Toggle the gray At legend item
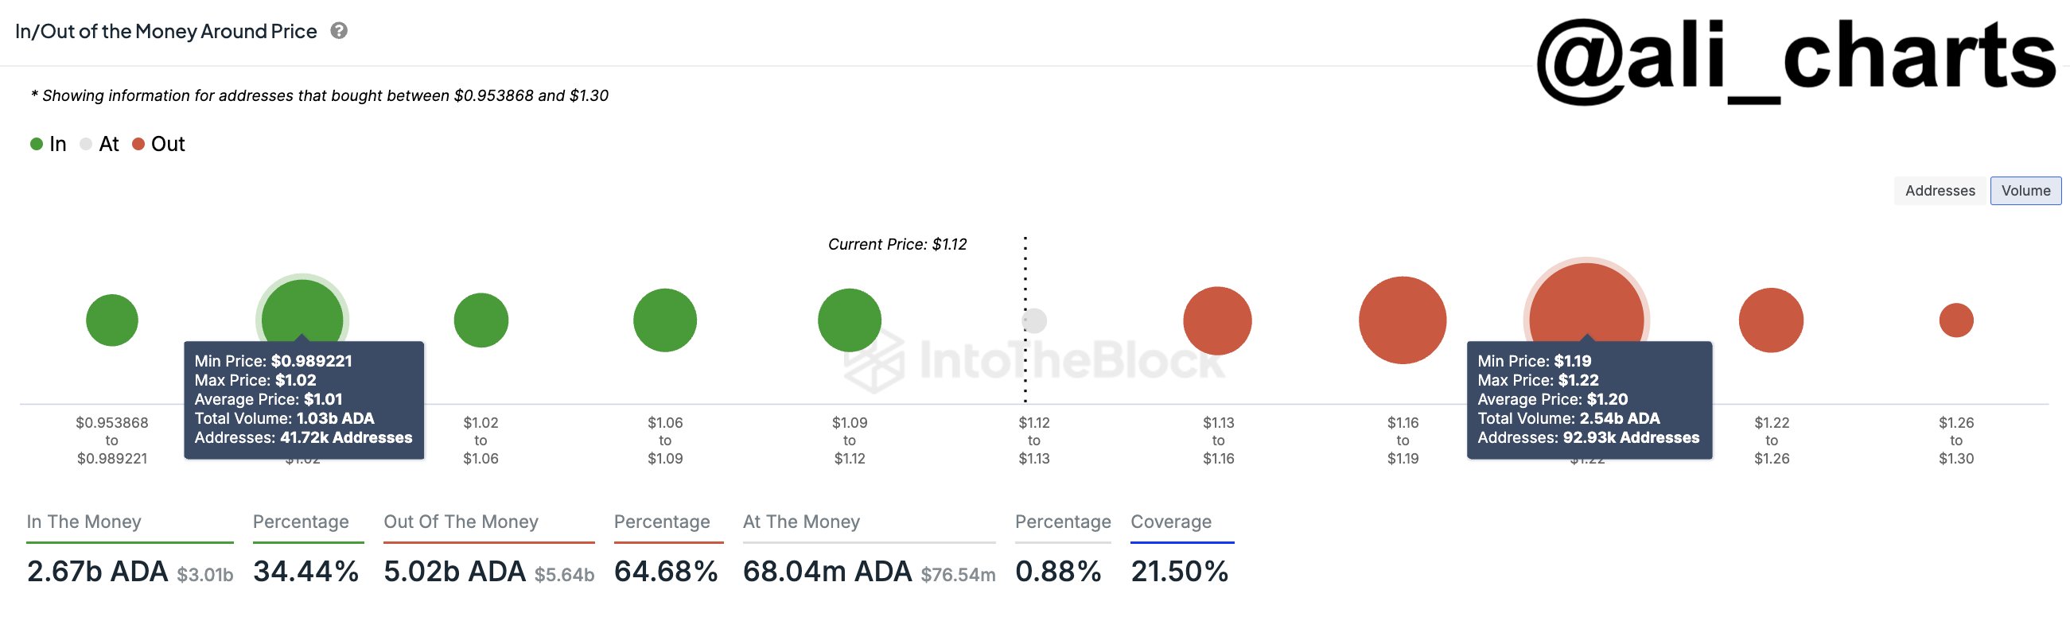The image size is (2070, 617). [x=99, y=144]
